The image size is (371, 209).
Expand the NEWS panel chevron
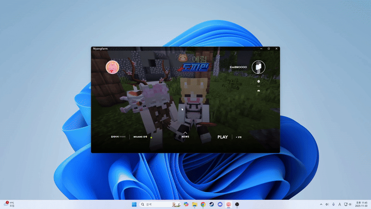click(185, 133)
